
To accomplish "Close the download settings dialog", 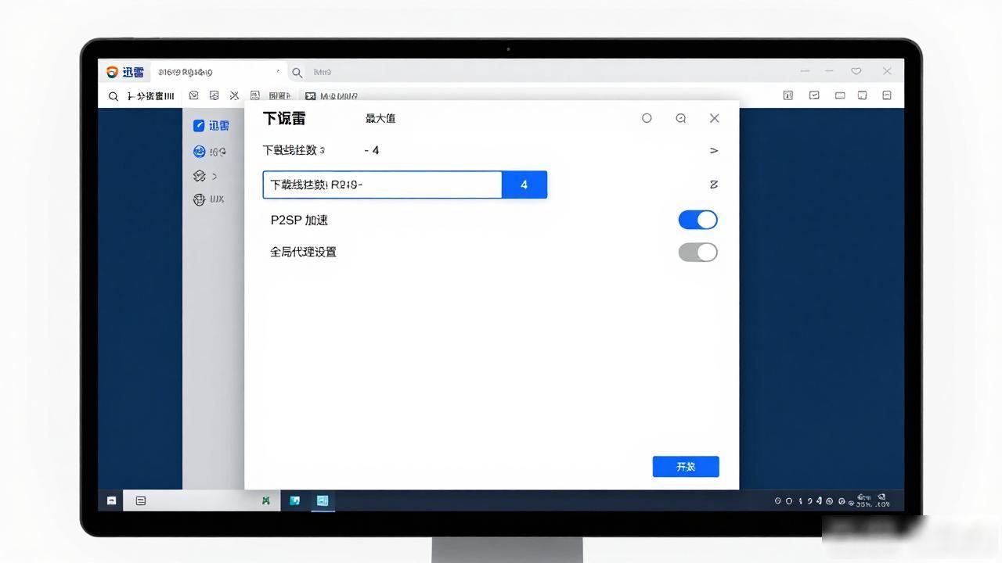I will [714, 118].
